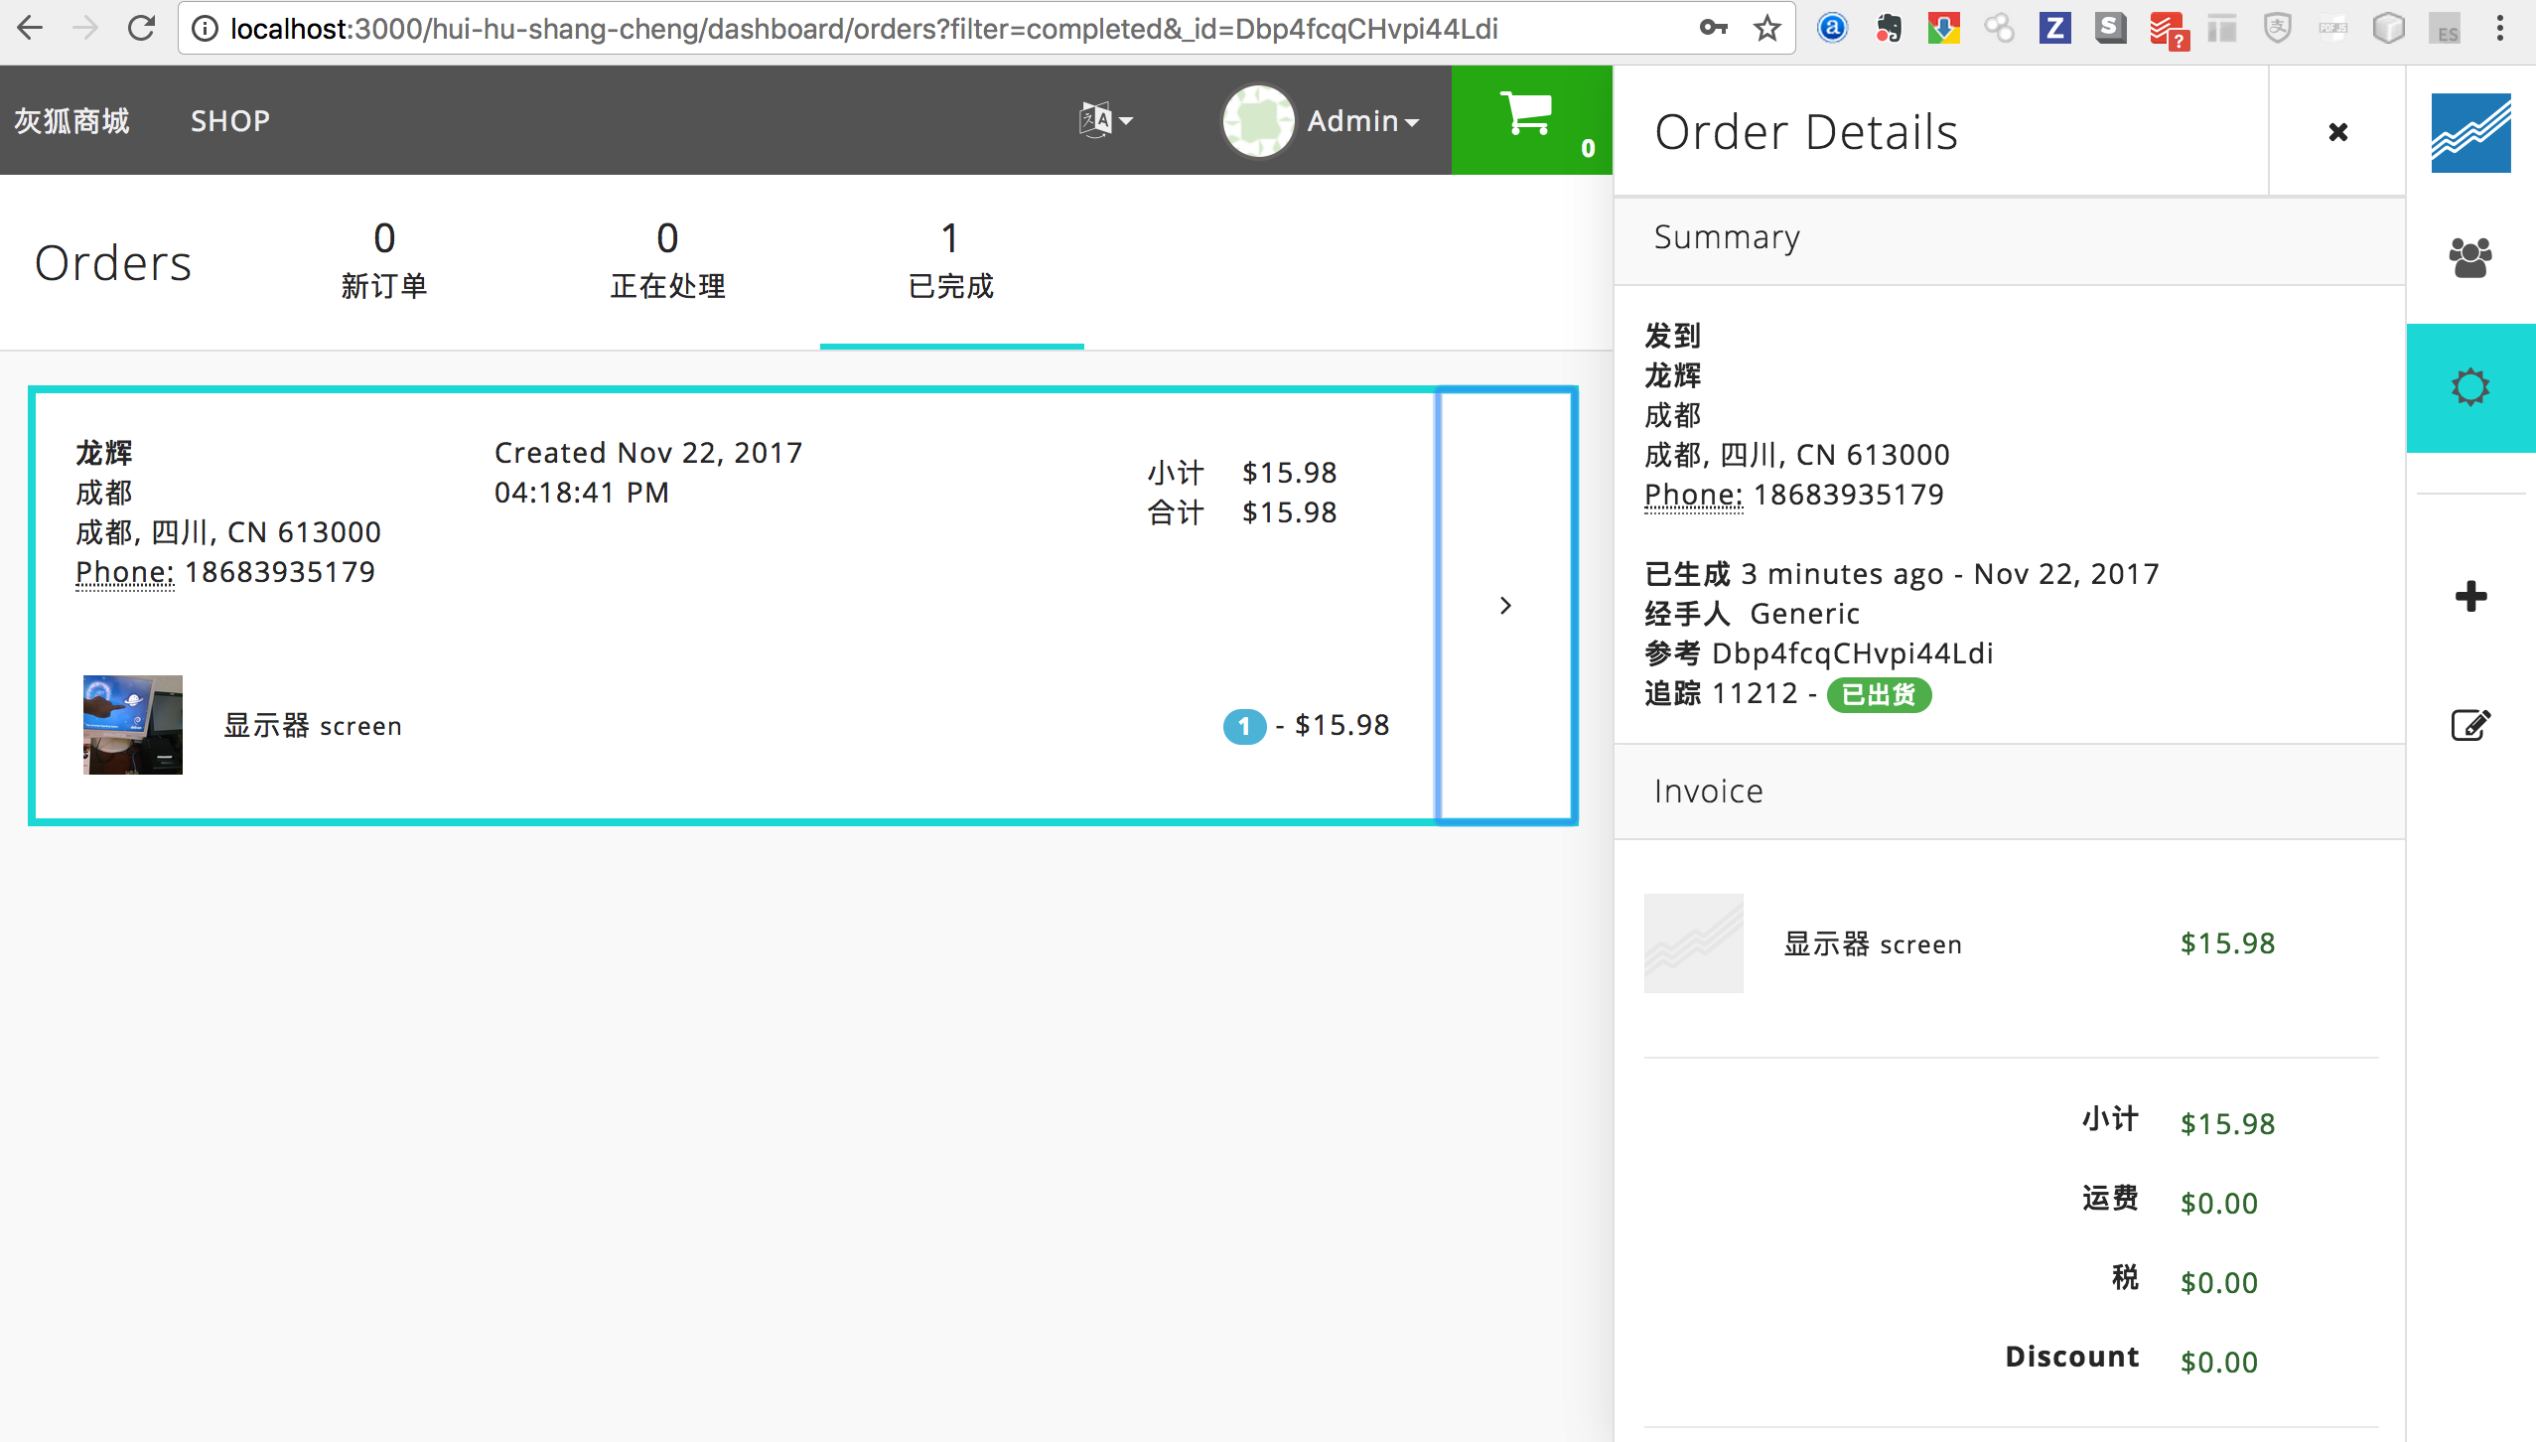Click the edit pencil icon in sidebar
2536x1442 pixels.
point(2470,725)
